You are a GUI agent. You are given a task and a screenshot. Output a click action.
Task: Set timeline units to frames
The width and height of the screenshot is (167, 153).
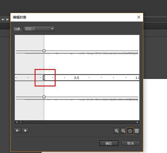pyautogui.click(x=137, y=131)
